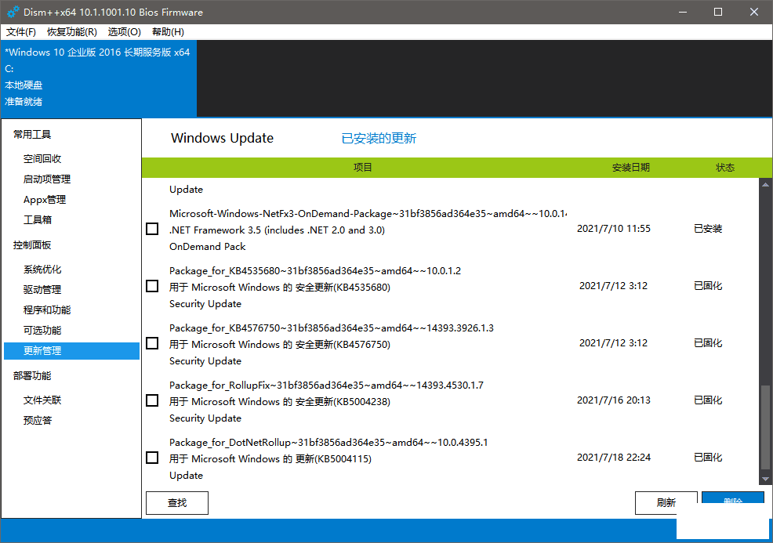This screenshot has height=543, width=773.
Task: Click the 已安装 status of NetFx3 row
Action: pos(708,229)
